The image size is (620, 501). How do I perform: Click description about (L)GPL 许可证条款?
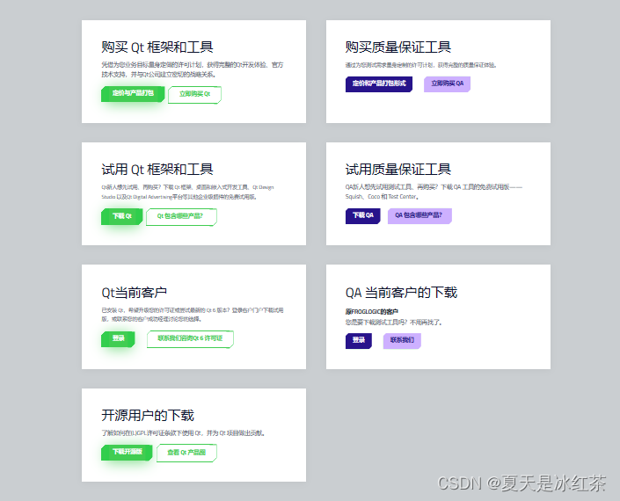pyautogui.click(x=183, y=433)
